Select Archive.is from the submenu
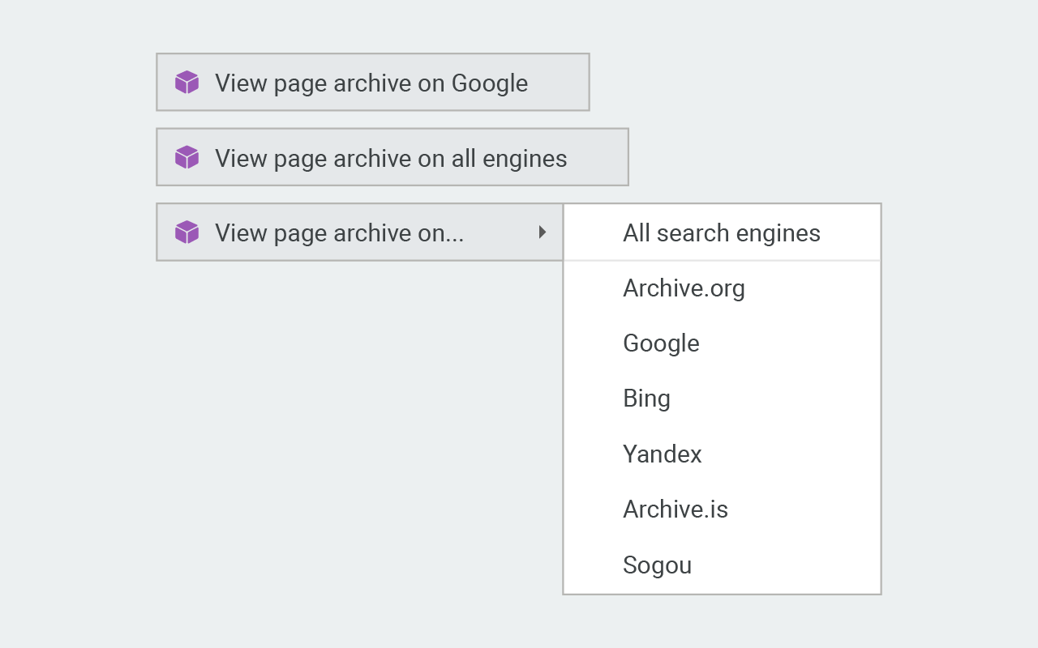The height and width of the screenshot is (648, 1038). pyautogui.click(x=722, y=509)
